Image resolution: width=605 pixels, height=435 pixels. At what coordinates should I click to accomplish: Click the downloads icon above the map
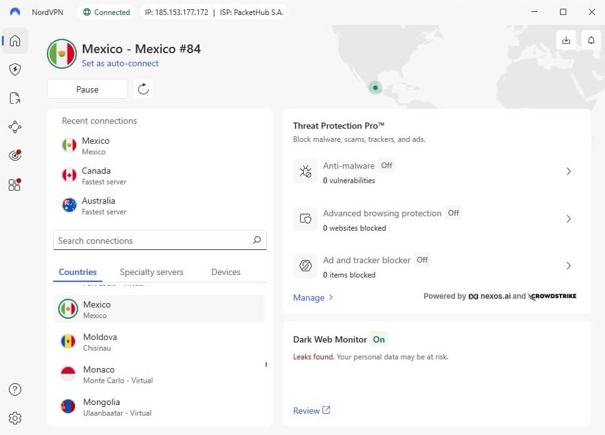point(566,39)
